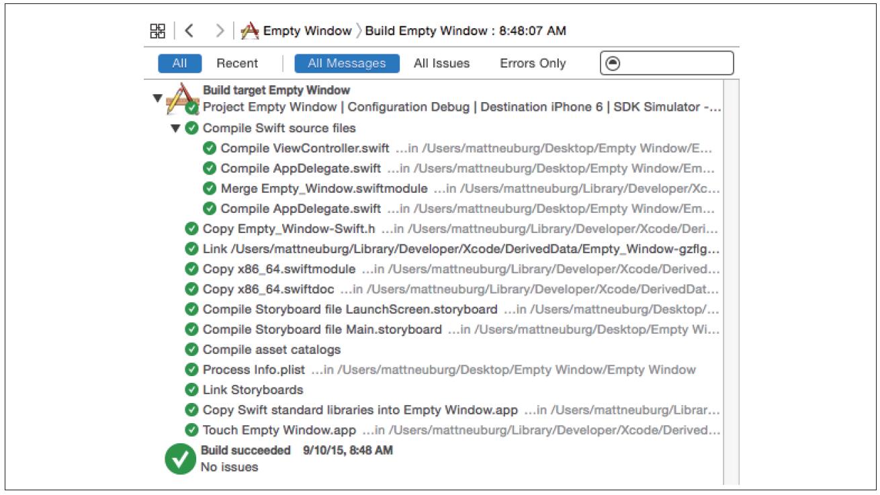Click success icon beside Copy x86_64.swiftdoc
This screenshot has height=495, width=880.
[x=191, y=289]
